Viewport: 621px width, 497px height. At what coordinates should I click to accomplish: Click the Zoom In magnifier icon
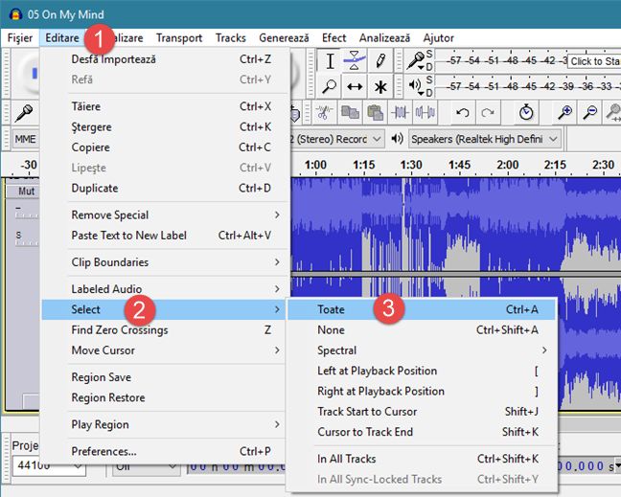564,113
